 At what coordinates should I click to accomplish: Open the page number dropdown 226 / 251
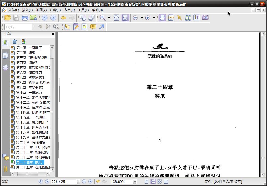[x=78, y=182]
